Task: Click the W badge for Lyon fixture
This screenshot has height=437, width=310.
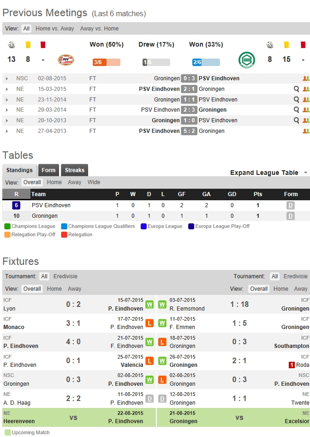Action: [x=149, y=305]
